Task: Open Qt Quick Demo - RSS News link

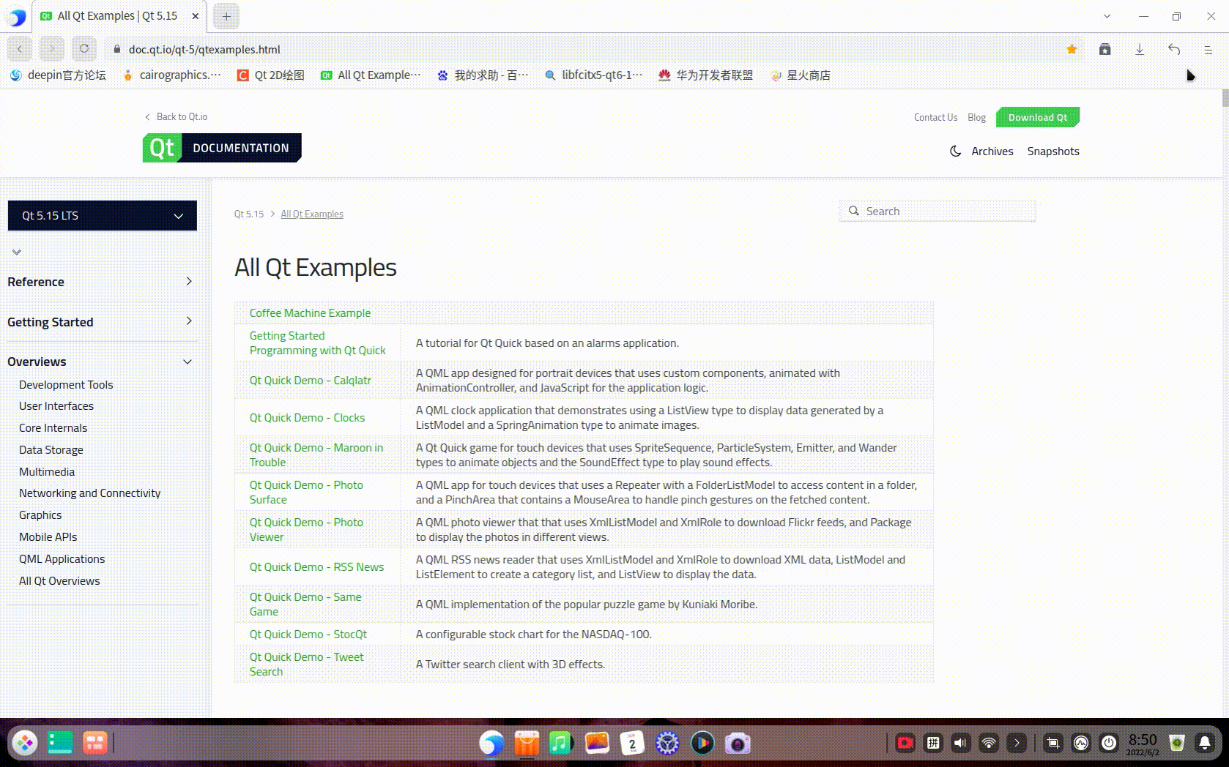Action: (316, 566)
